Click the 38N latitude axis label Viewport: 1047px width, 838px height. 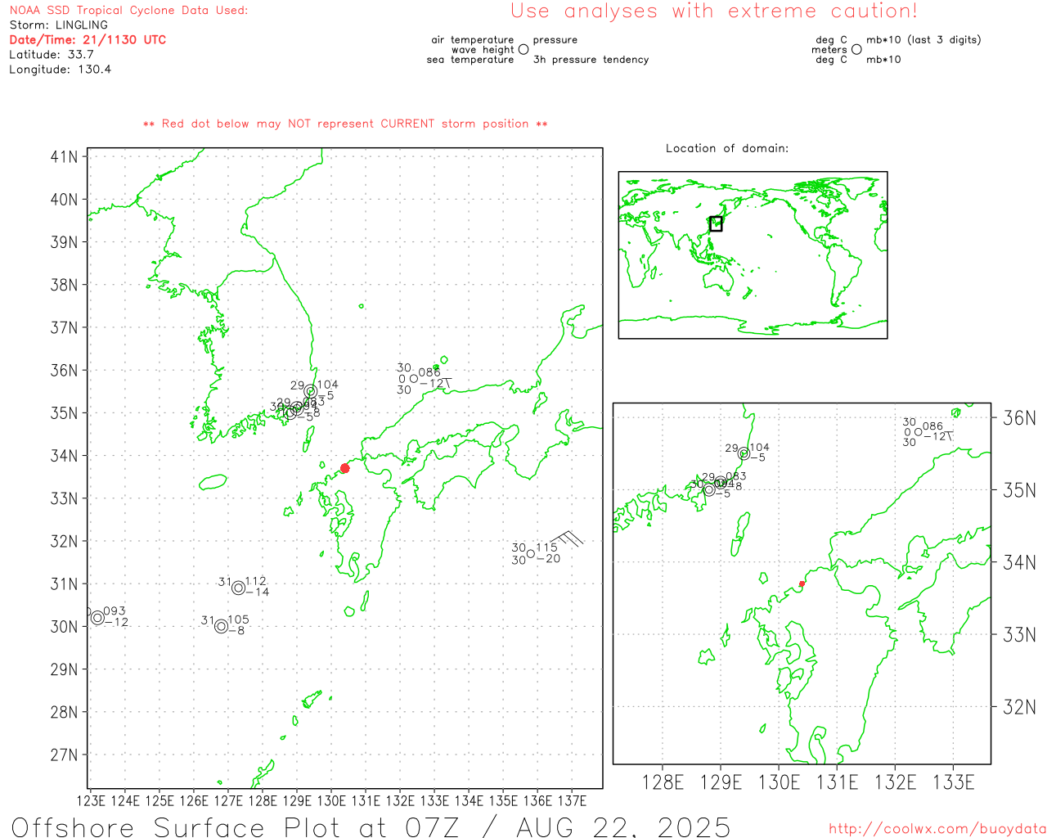coord(64,285)
